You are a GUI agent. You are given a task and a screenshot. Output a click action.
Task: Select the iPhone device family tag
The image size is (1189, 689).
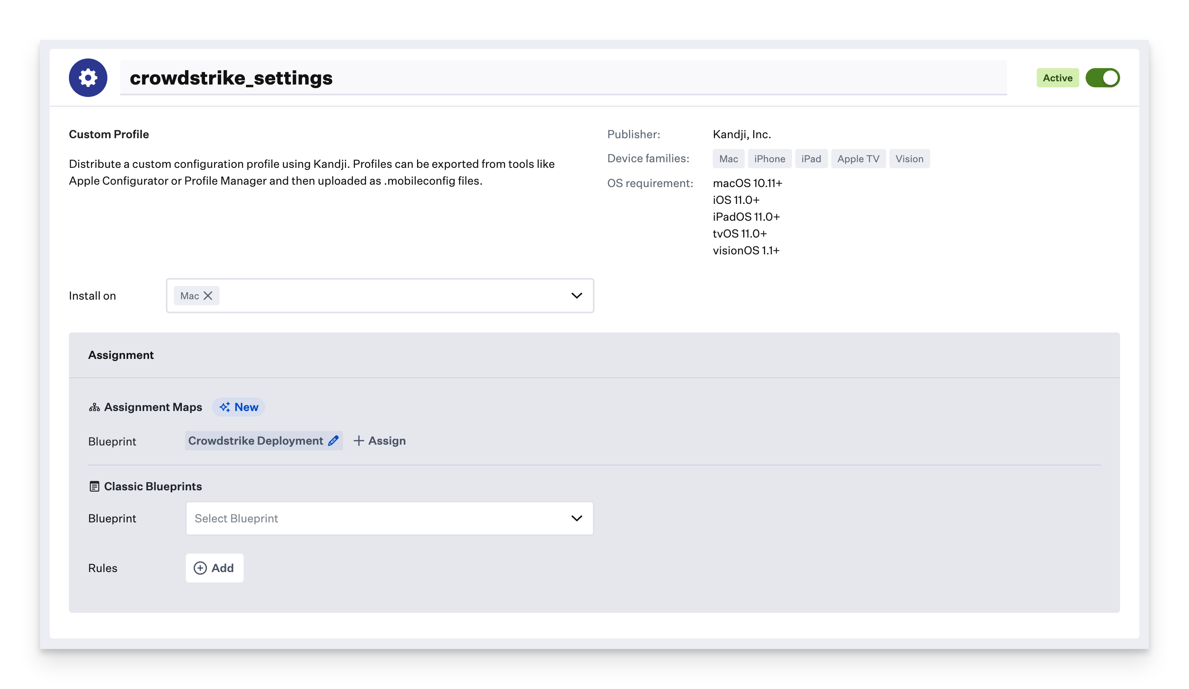(770, 159)
